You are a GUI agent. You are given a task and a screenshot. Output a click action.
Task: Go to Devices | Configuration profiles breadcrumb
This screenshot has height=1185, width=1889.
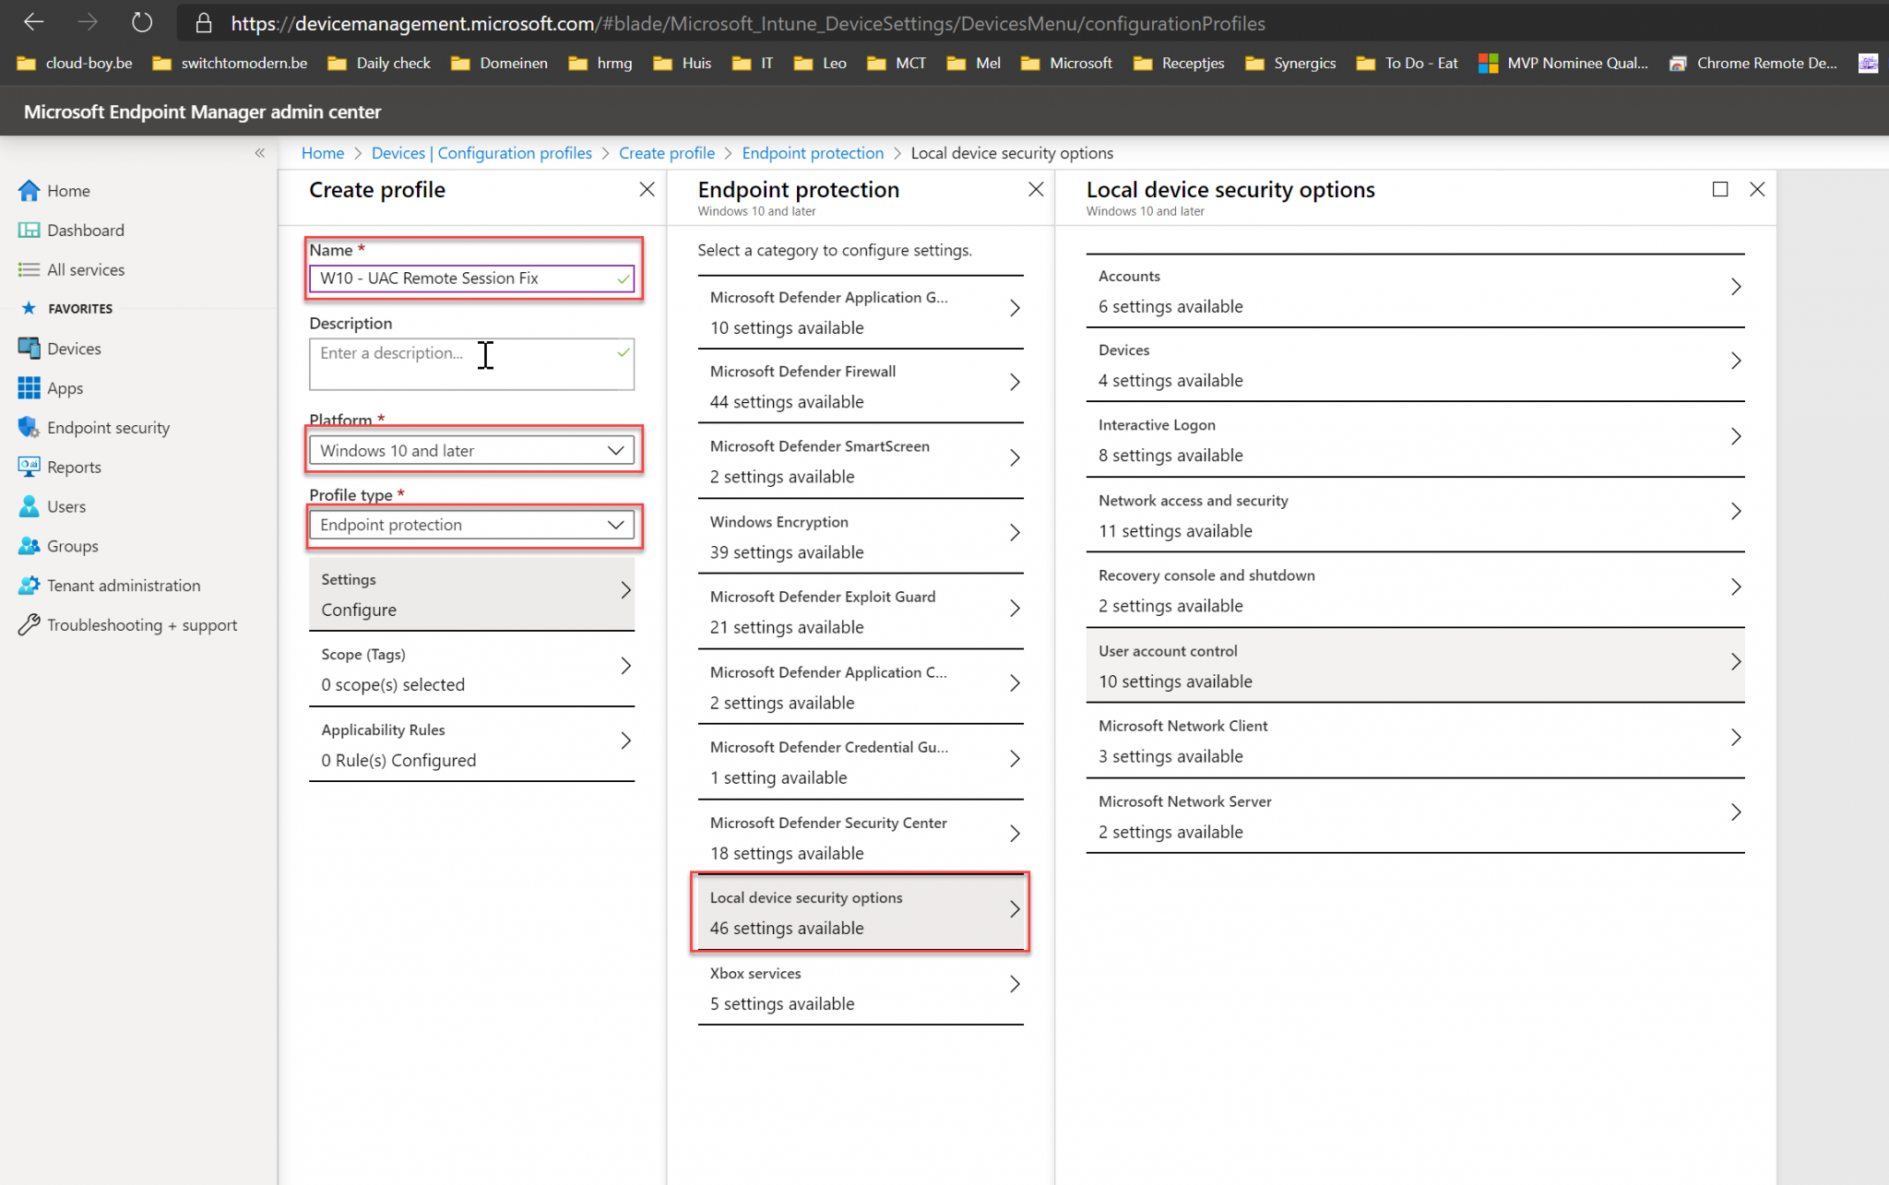tap(481, 153)
